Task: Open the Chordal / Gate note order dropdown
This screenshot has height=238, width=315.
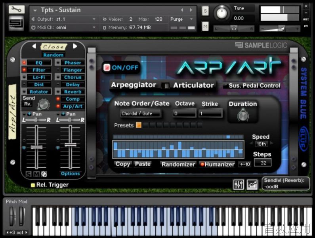Action: click(x=140, y=113)
